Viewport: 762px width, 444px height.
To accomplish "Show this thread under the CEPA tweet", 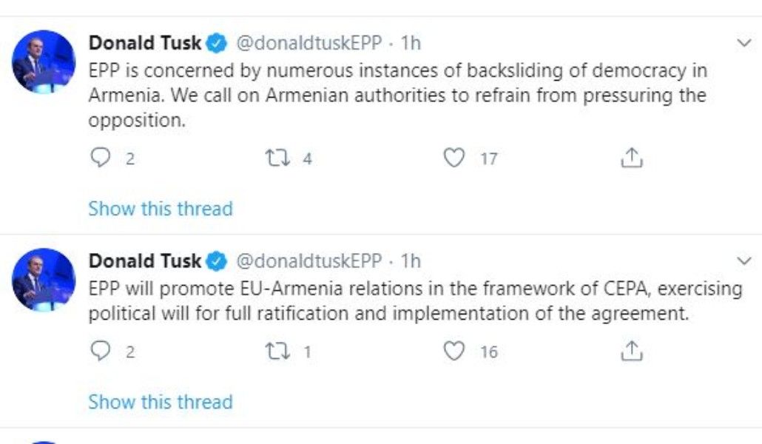I will [x=161, y=402].
